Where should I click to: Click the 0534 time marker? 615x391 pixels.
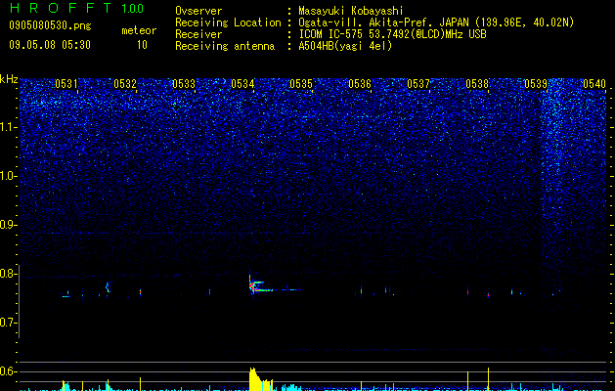[242, 83]
